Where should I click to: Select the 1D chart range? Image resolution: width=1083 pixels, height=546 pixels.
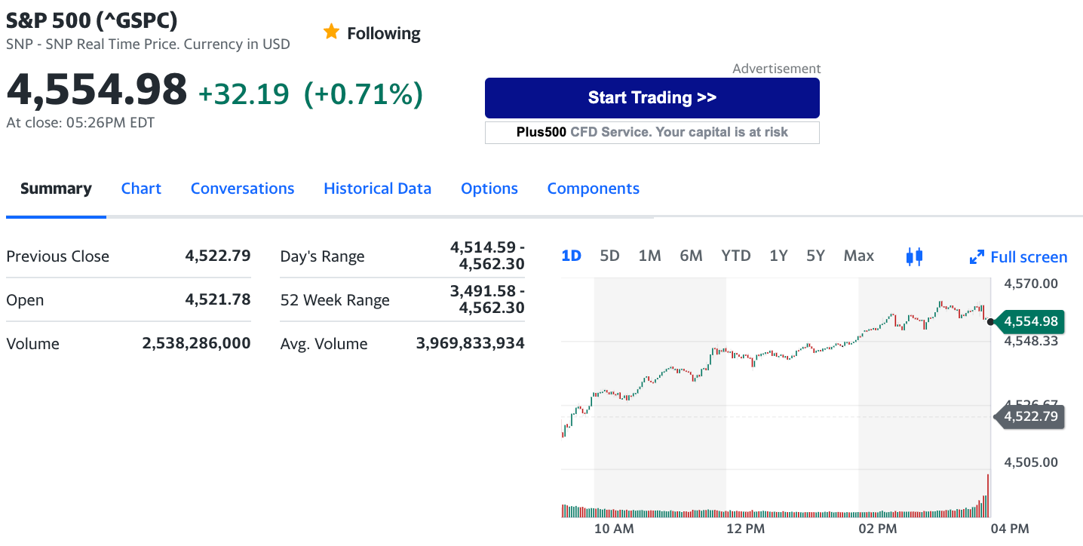pyautogui.click(x=572, y=256)
